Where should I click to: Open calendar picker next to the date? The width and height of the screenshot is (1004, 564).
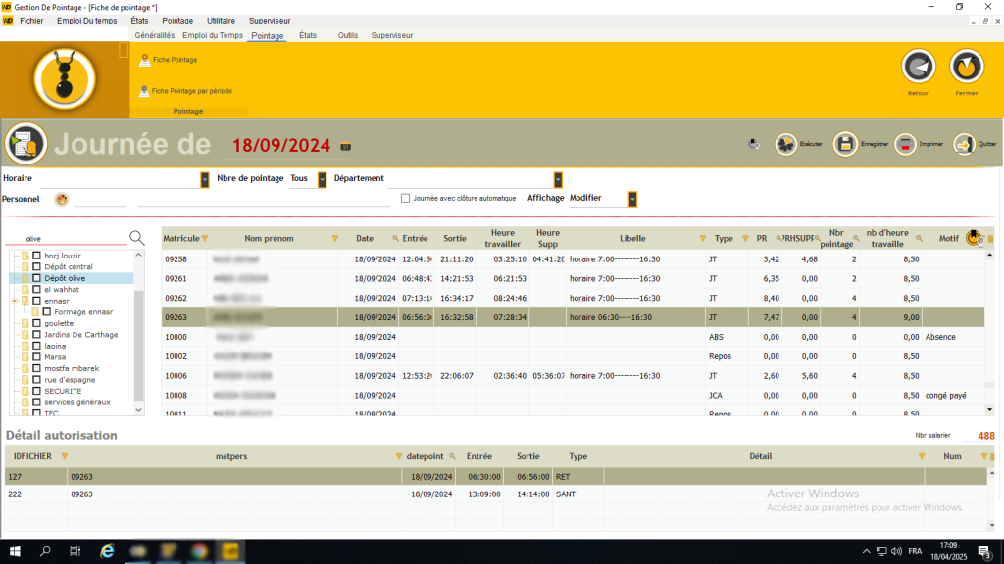tap(345, 146)
